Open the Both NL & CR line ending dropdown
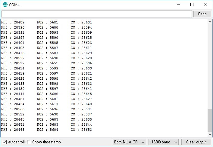 point(129,142)
